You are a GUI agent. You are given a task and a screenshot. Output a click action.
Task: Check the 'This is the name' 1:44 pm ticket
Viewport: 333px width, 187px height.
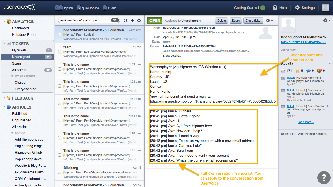(x=60, y=121)
